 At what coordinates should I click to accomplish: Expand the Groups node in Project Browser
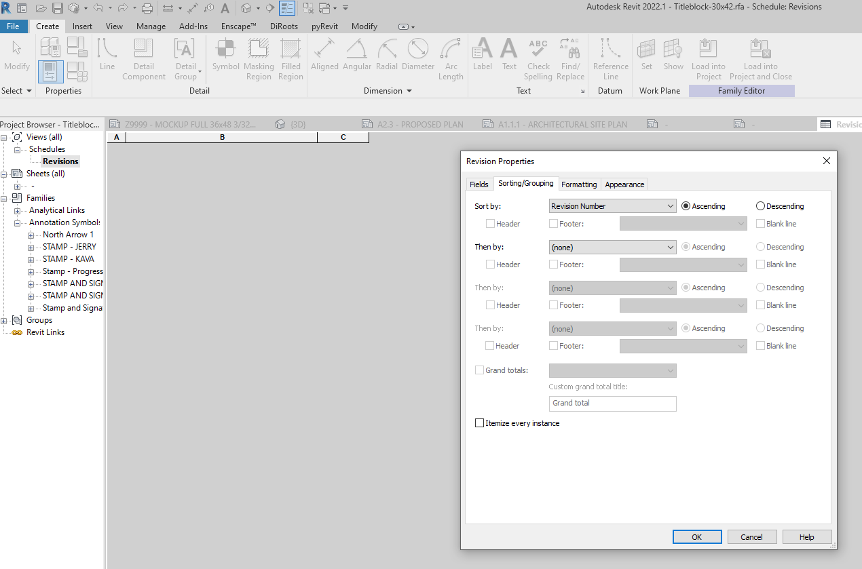tap(5, 320)
